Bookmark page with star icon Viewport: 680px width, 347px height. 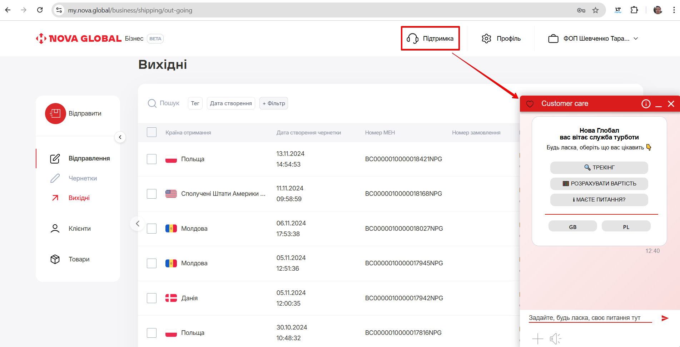(x=595, y=10)
